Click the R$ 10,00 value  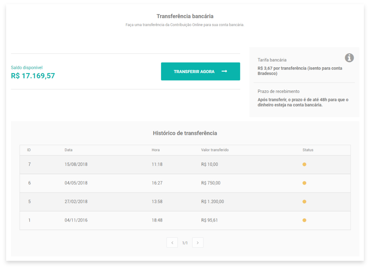click(x=210, y=165)
